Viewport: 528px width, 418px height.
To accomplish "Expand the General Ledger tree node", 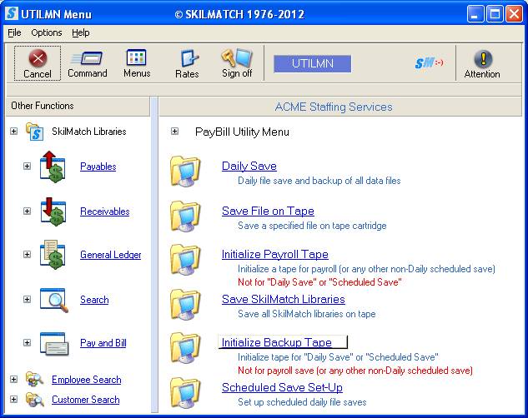I will [27, 254].
